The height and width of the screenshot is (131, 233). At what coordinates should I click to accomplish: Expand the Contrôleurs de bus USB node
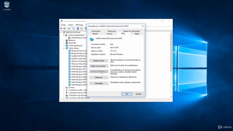point(64,93)
